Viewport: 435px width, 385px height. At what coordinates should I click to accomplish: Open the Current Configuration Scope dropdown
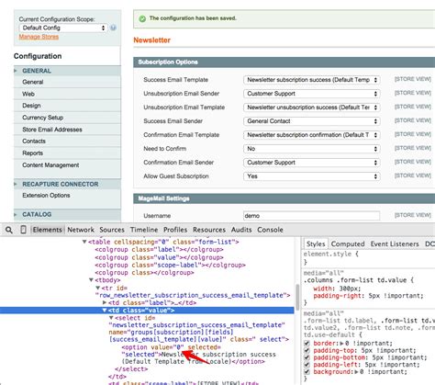pos(63,28)
